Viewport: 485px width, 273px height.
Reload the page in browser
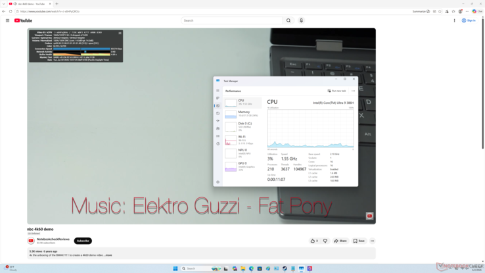pyautogui.click(x=11, y=11)
